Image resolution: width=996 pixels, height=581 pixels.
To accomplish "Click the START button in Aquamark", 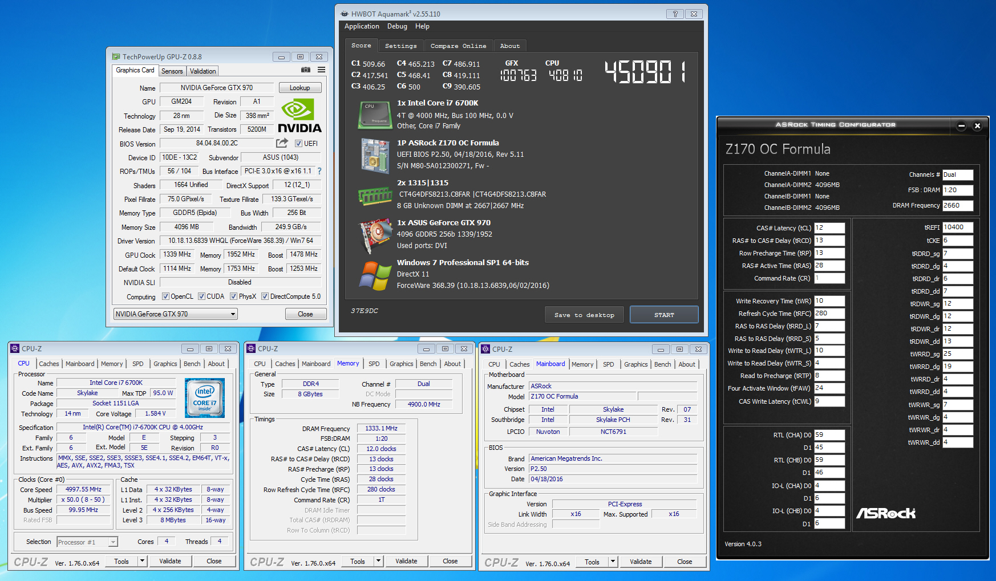I will point(664,315).
